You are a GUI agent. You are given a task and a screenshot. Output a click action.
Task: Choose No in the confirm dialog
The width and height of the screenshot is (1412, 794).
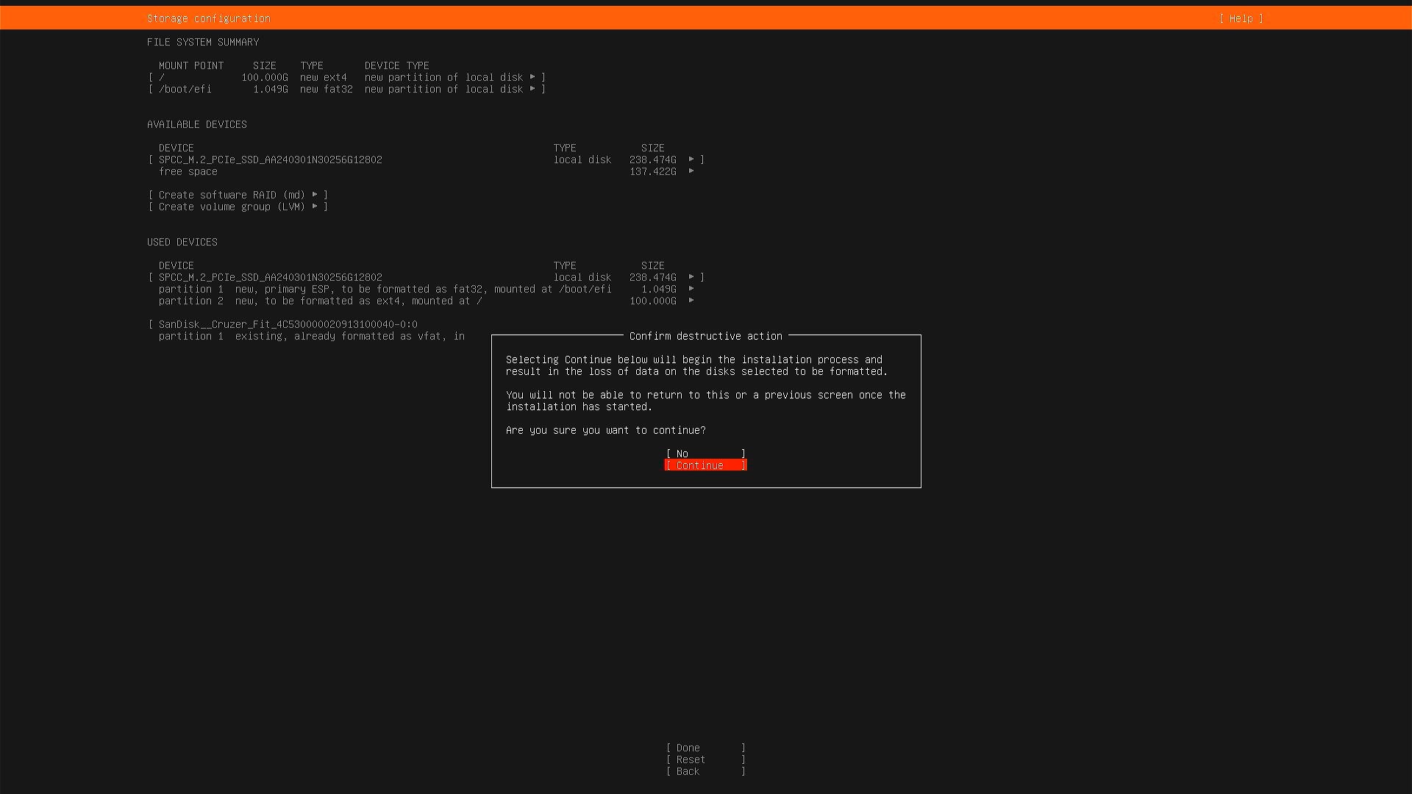705,454
